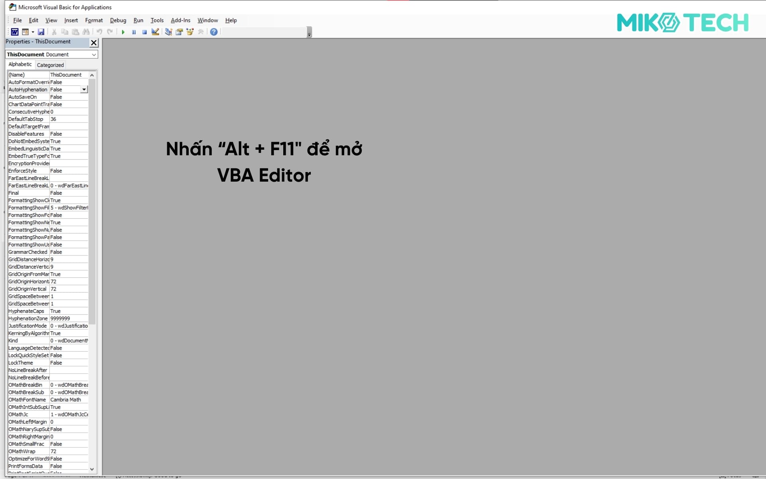Click OMathFontName value Cambria Math
Viewport: 766px width, 479px height.
coord(69,400)
